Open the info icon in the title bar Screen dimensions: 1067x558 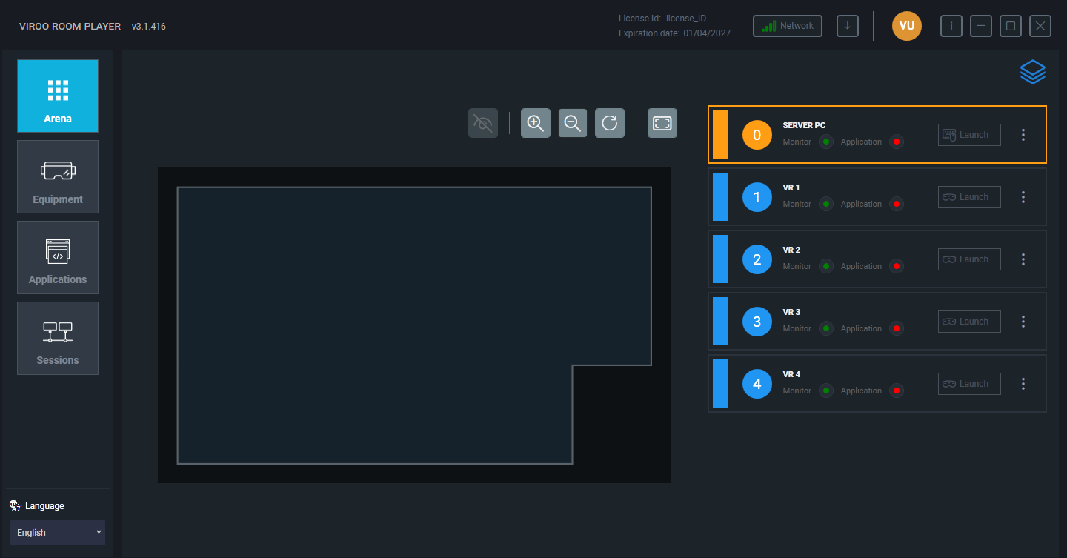(x=951, y=26)
